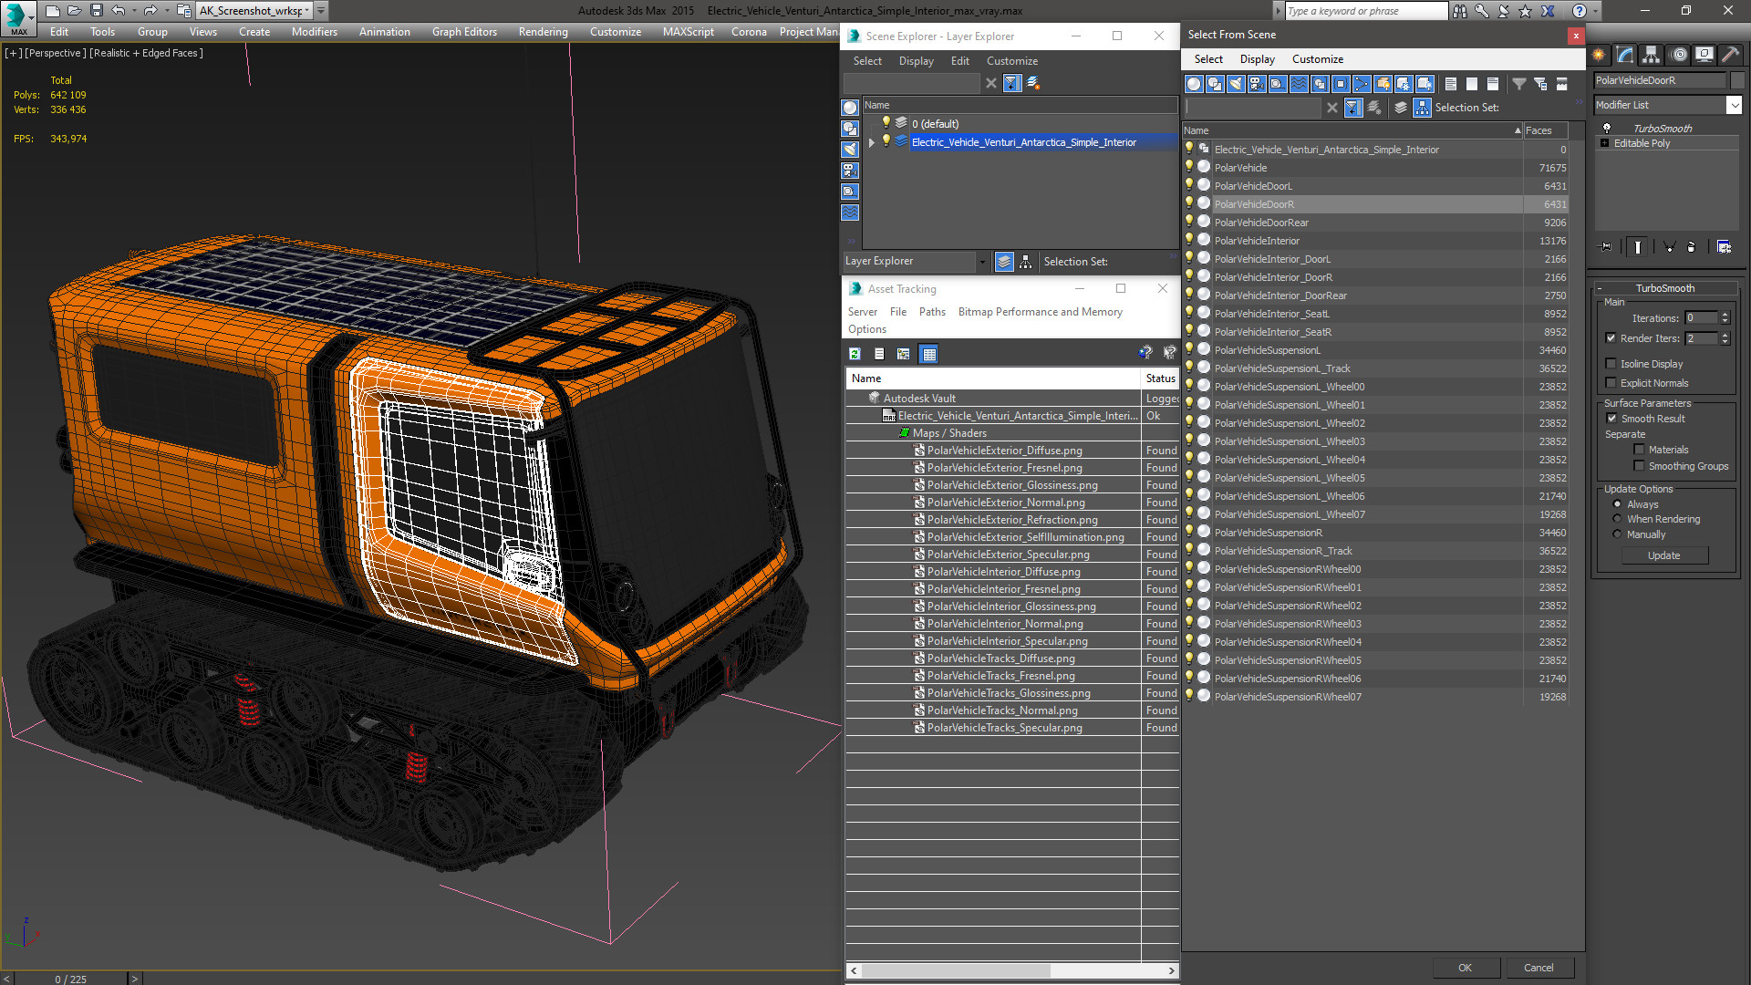
Task: Enable Isoline Display checkbox
Action: pos(1611,364)
